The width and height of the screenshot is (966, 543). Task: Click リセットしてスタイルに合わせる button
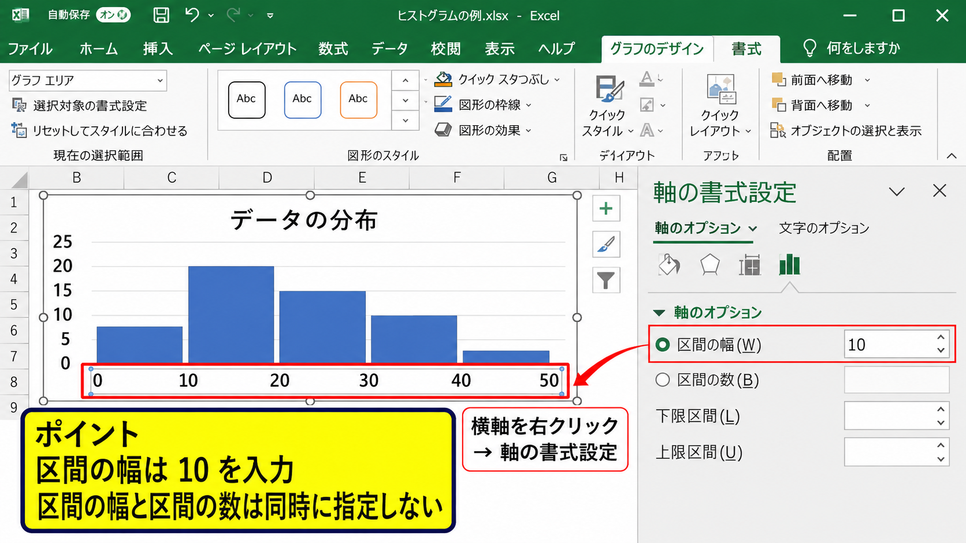pos(99,130)
